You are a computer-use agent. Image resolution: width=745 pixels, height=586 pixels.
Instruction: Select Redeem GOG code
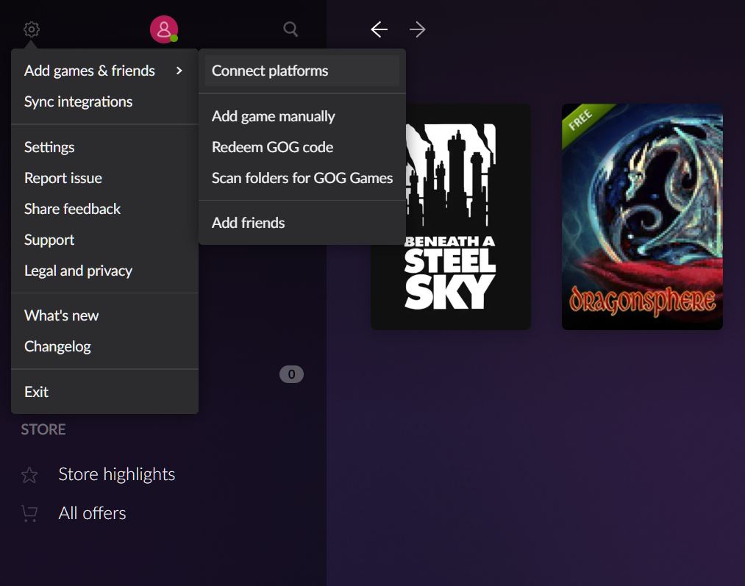pos(302,147)
